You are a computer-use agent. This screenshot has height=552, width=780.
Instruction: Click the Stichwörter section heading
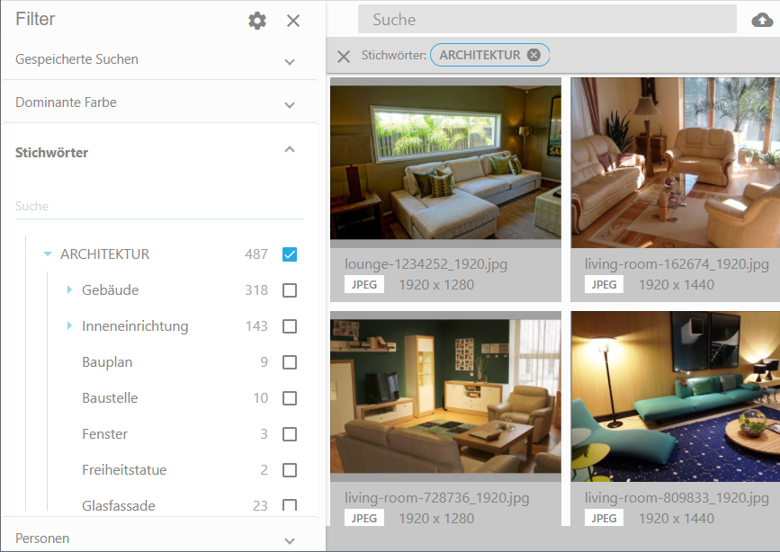click(52, 153)
